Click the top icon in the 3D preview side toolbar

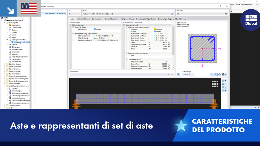point(223,81)
